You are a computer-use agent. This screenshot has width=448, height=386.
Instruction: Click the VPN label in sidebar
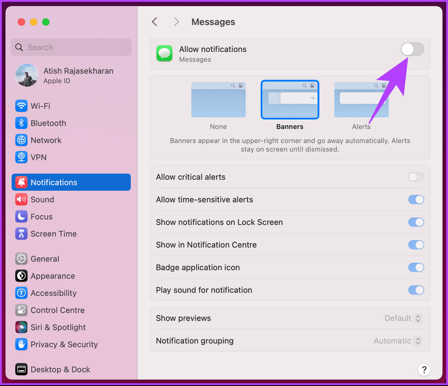coord(39,157)
